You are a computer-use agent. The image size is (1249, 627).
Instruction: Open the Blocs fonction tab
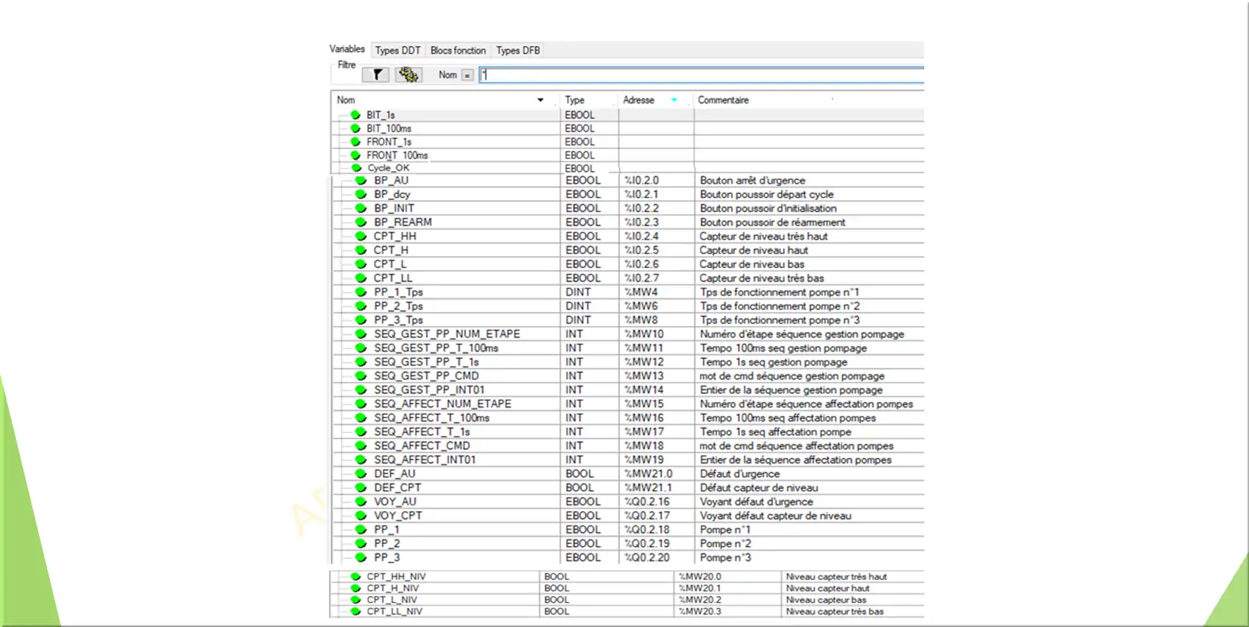[x=458, y=51]
